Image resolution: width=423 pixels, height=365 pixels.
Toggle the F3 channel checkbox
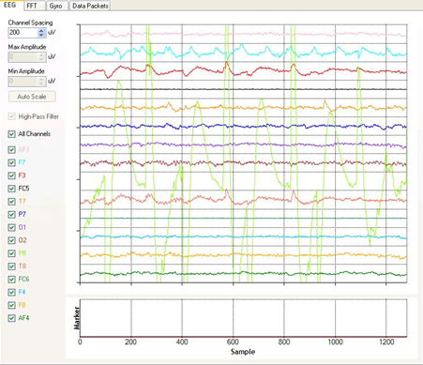click(11, 175)
